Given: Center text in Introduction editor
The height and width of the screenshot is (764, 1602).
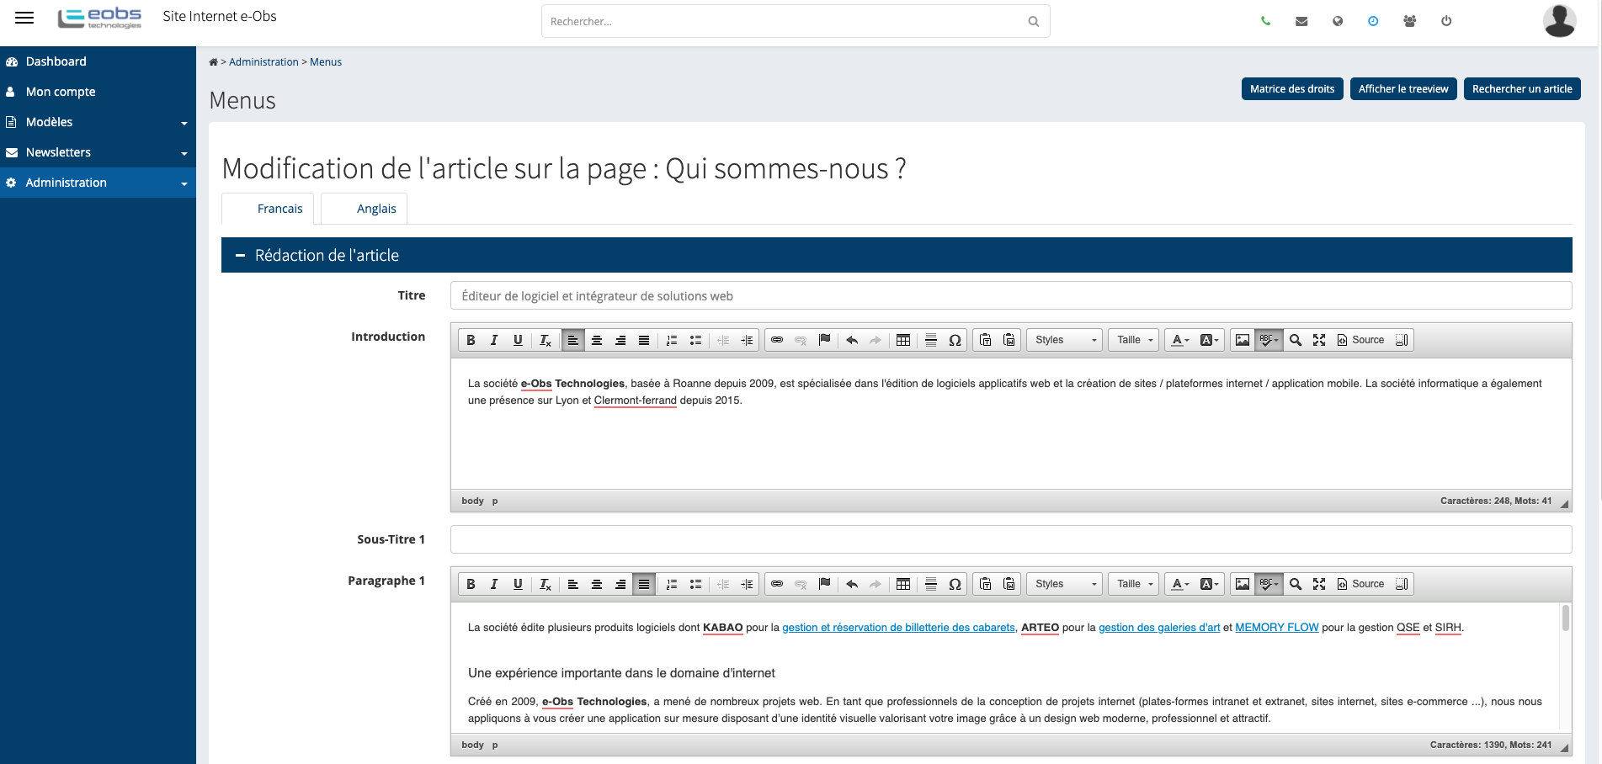Looking at the screenshot, I should (597, 340).
